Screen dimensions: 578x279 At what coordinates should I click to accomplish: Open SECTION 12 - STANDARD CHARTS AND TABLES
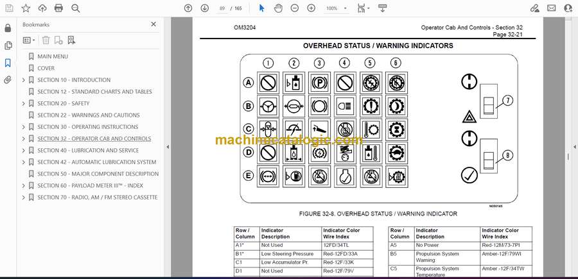95,92
